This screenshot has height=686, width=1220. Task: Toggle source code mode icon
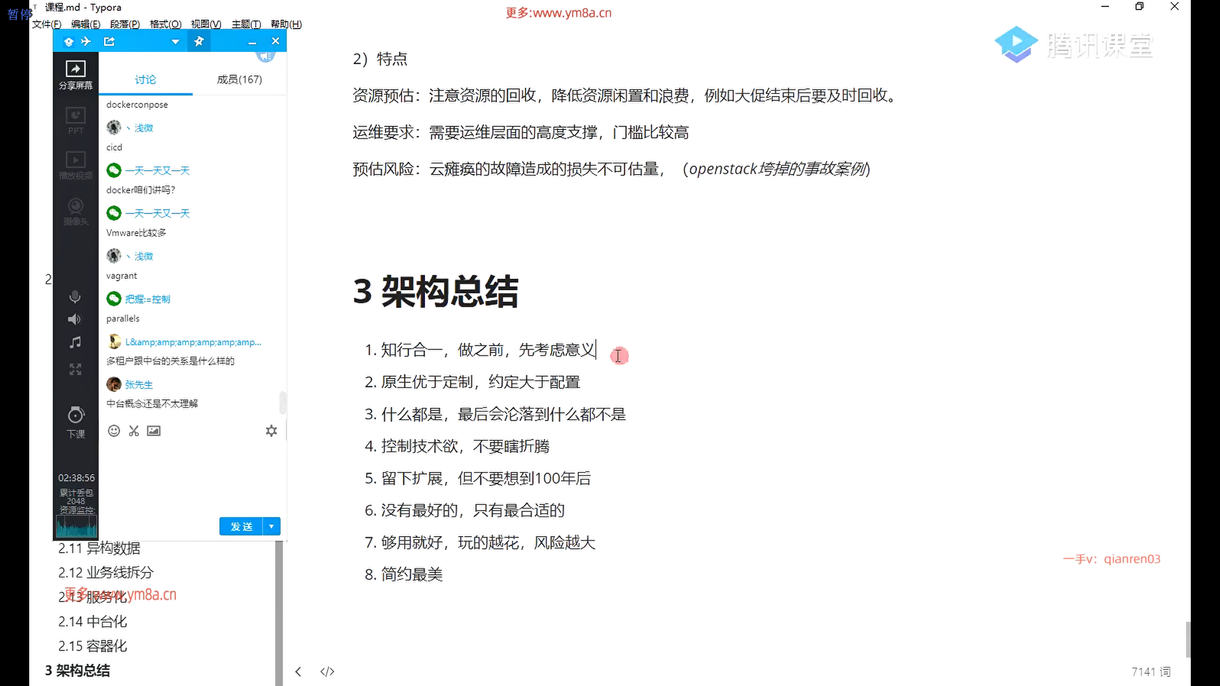327,671
